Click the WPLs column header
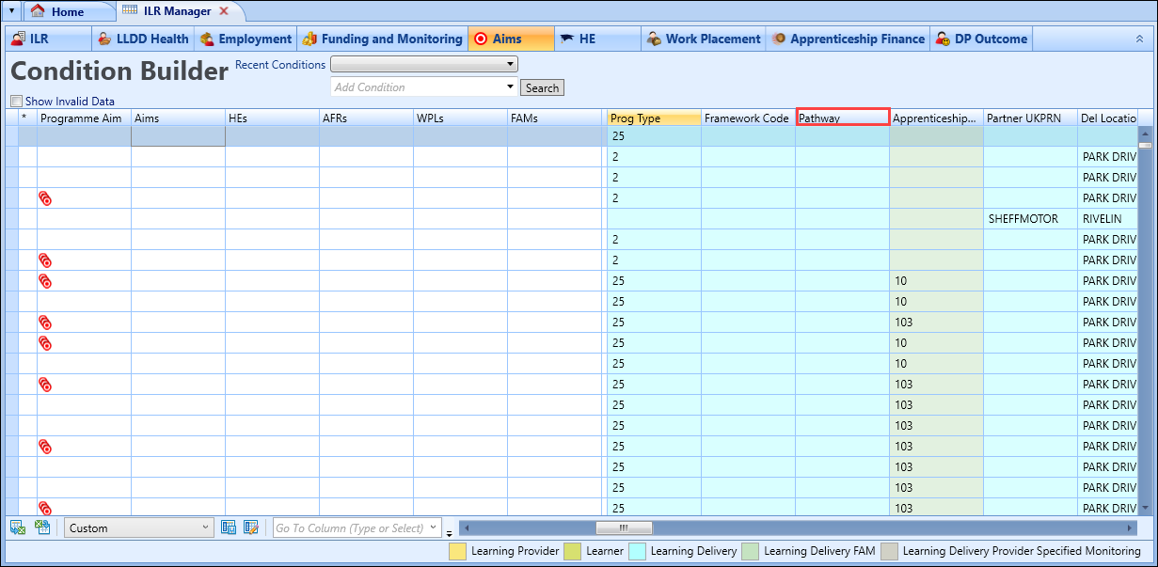 [460, 118]
